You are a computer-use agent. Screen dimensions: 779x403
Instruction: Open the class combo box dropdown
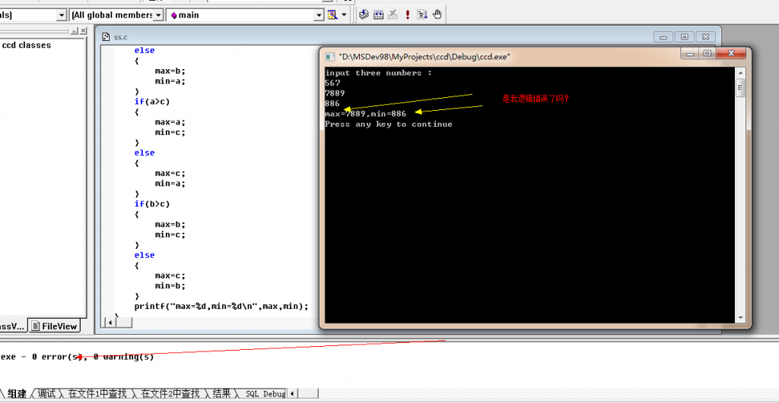pos(61,15)
